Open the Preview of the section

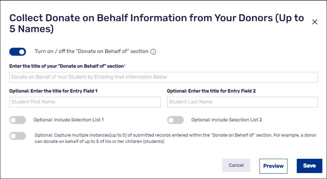[273, 166]
